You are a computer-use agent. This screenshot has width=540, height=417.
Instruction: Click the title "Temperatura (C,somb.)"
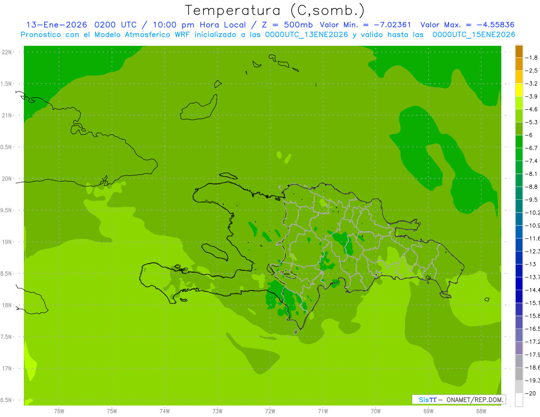[x=275, y=10]
